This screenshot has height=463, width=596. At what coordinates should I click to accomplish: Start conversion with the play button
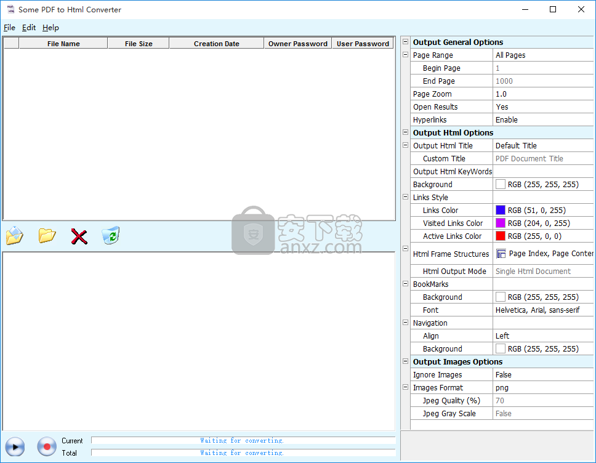tap(15, 446)
